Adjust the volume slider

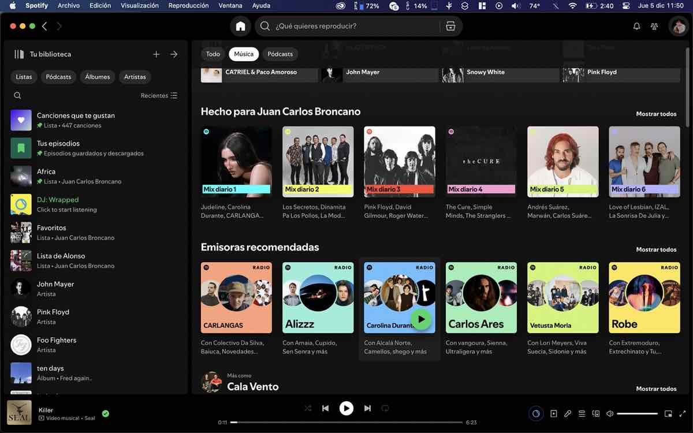637,413
